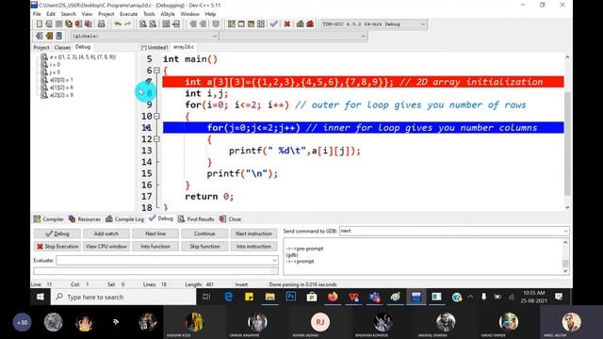603x339 pixels.
Task: Collapse the code fold at line 10
Action: point(156,116)
